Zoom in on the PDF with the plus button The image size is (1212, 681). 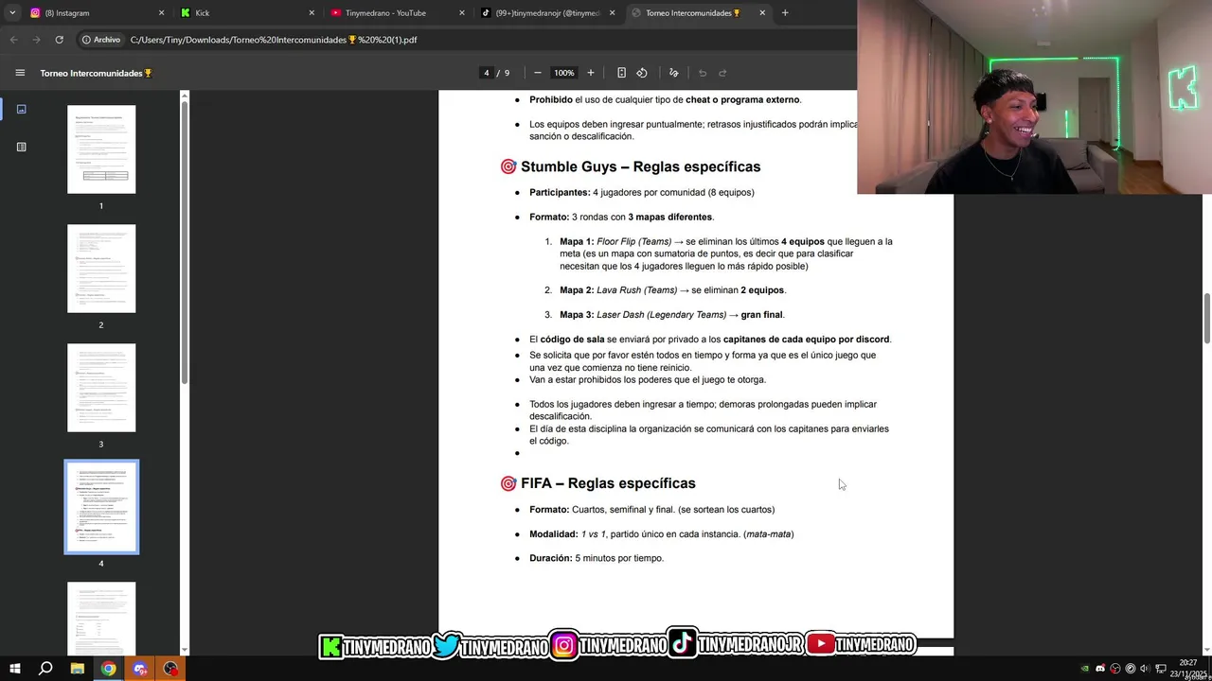coord(591,73)
